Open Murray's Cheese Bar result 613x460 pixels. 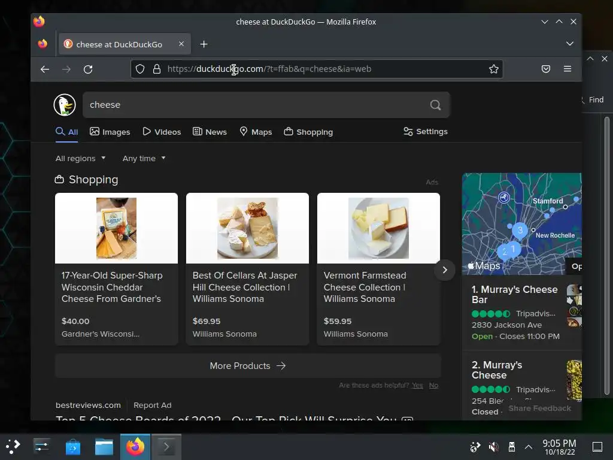click(514, 295)
